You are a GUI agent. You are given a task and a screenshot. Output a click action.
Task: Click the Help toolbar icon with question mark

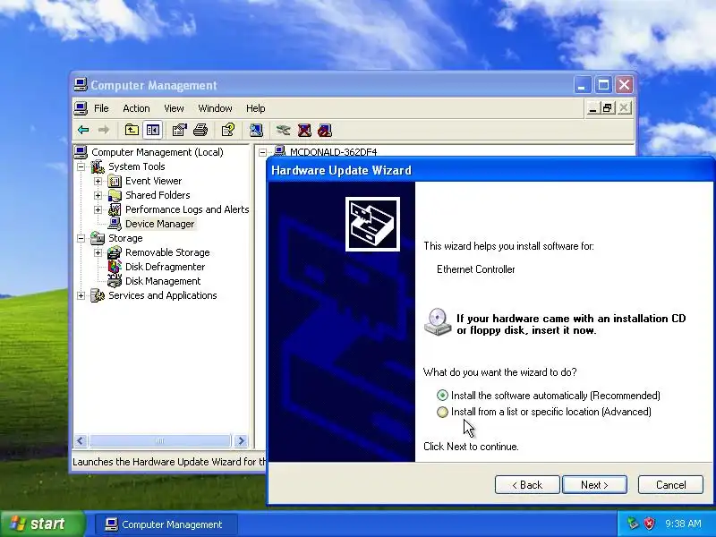[228, 130]
